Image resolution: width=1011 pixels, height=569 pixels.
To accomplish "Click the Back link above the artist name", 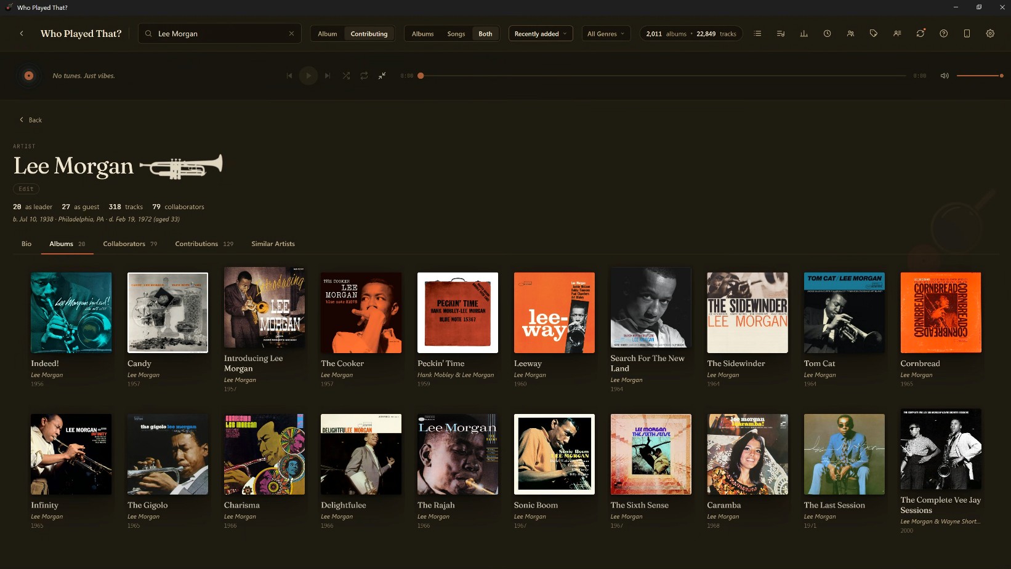I will pyautogui.click(x=31, y=120).
